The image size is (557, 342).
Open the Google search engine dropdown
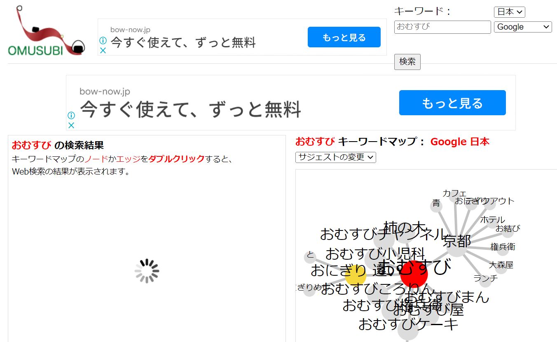click(523, 27)
